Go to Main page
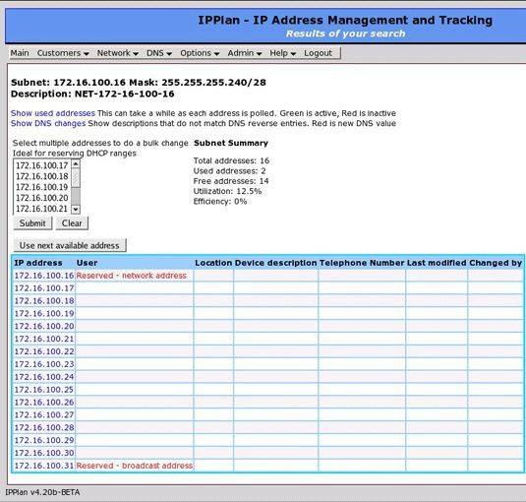 tap(20, 53)
